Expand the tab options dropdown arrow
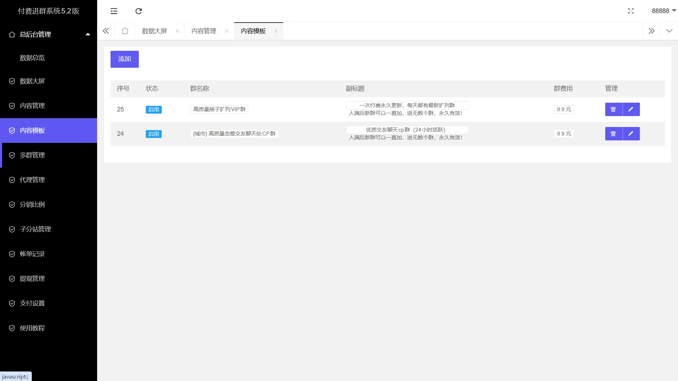 click(x=669, y=31)
